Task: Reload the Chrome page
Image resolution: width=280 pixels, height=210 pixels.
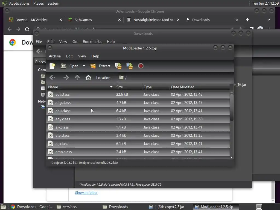Action: coord(27,29)
